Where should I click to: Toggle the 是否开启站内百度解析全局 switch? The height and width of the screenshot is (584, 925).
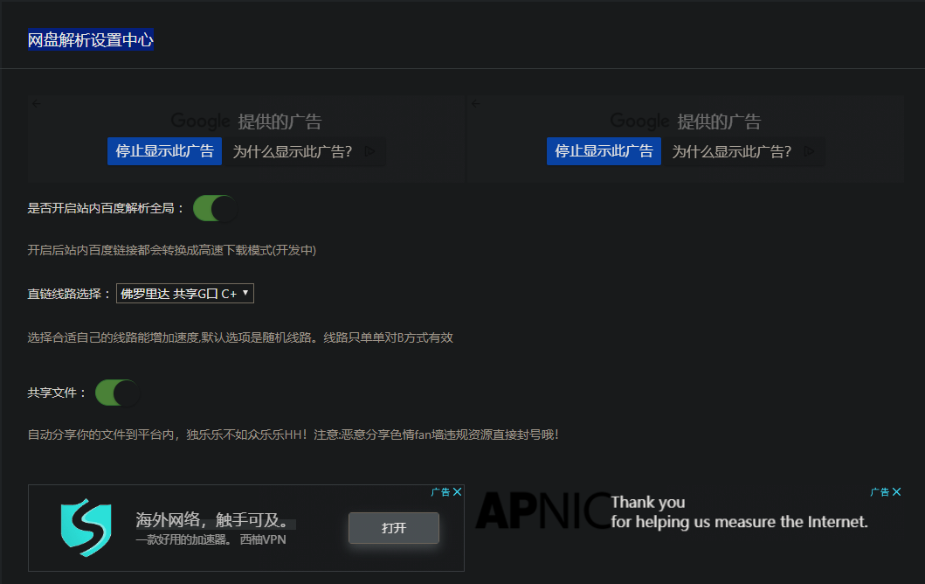(215, 208)
